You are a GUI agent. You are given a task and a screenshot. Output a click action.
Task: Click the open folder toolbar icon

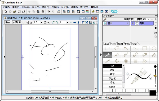pyautogui.click(x=15, y=12)
